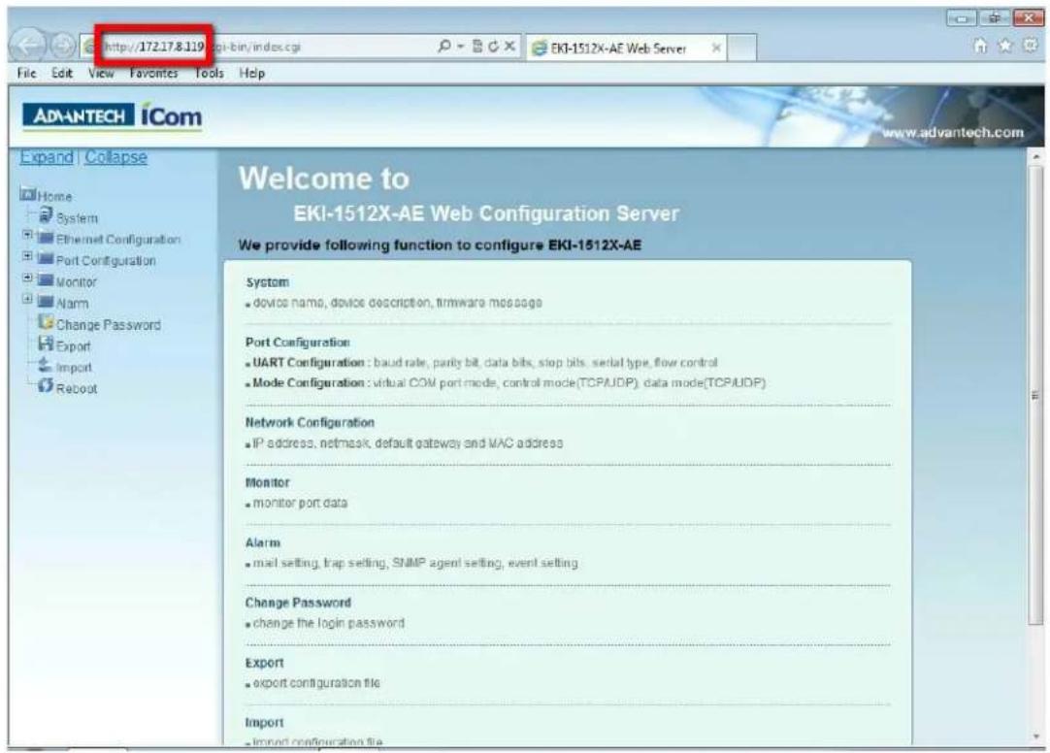Click the refresh icon in address bar
Image resolution: width=1050 pixels, height=753 pixels.
coord(494,47)
